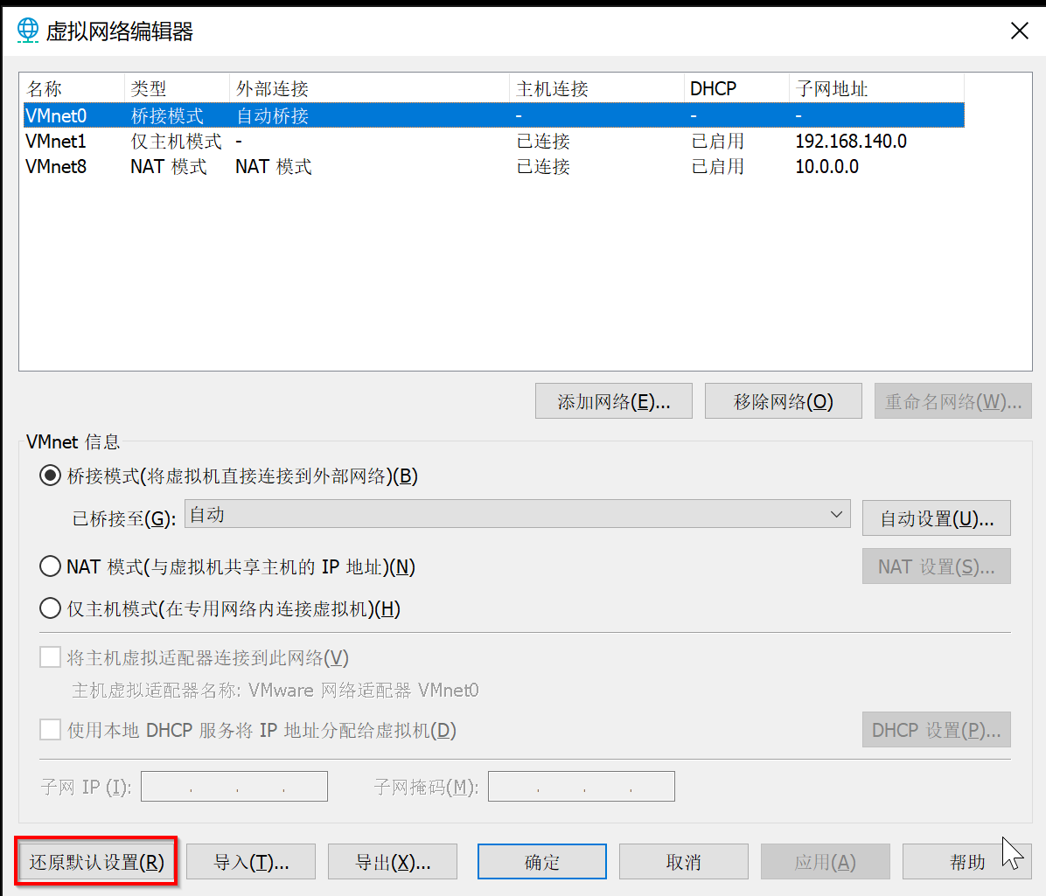
Task: Click the 应用(A) button
Action: tap(826, 862)
